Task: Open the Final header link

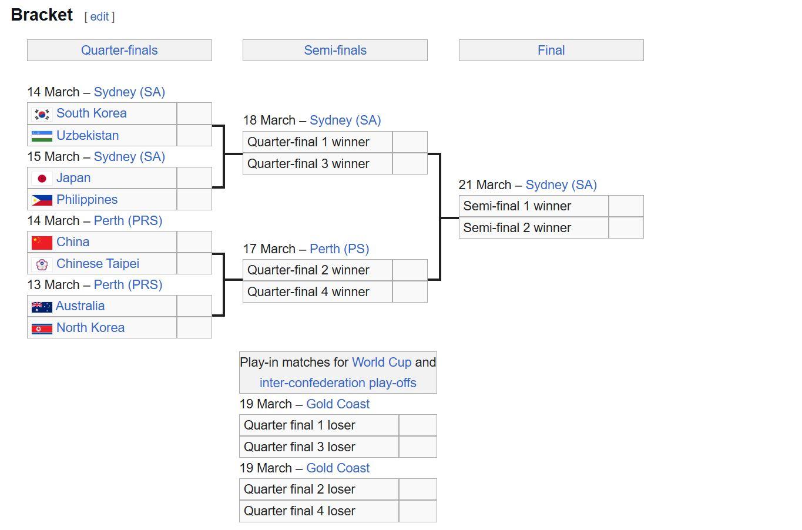Action: point(551,51)
